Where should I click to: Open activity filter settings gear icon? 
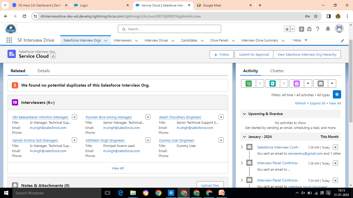coord(337,94)
